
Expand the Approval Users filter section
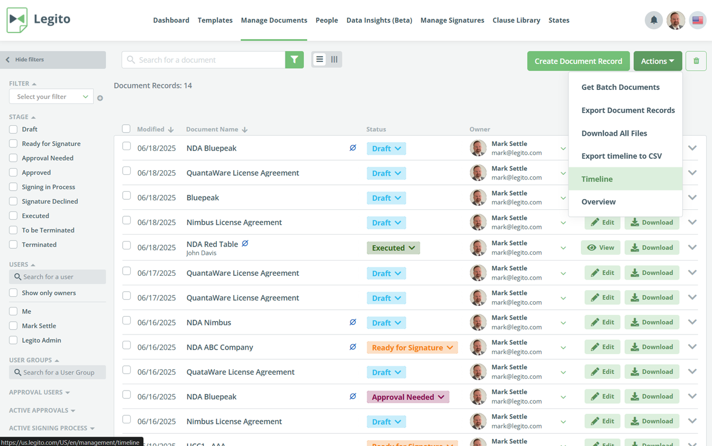point(39,392)
